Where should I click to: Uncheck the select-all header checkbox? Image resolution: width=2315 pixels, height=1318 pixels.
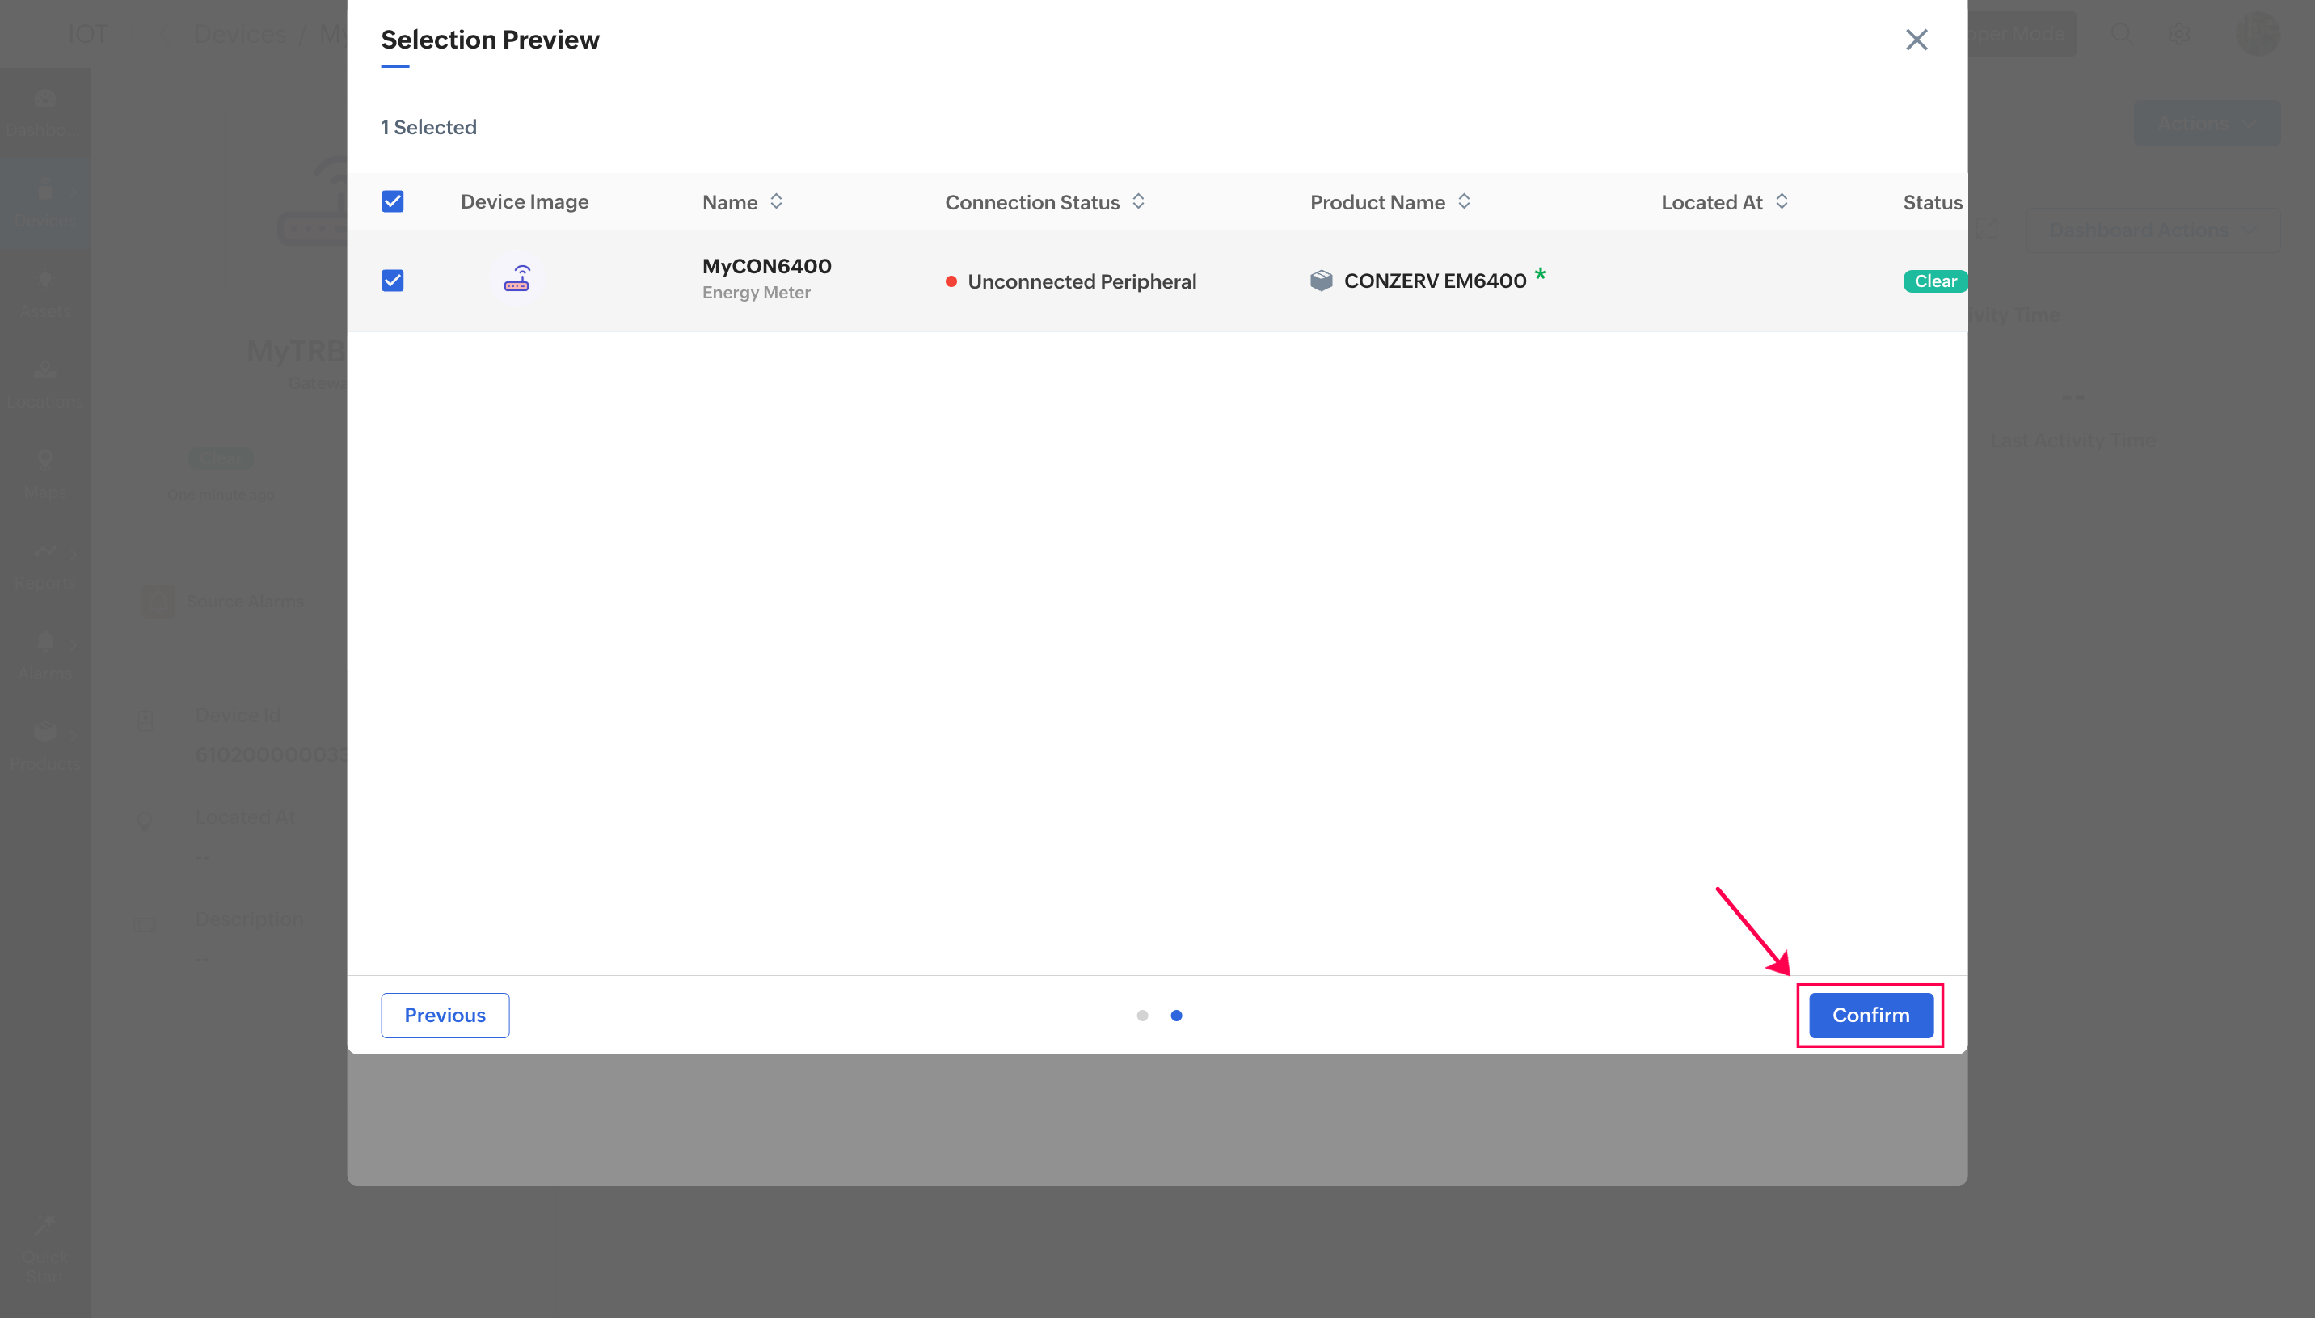click(x=393, y=201)
